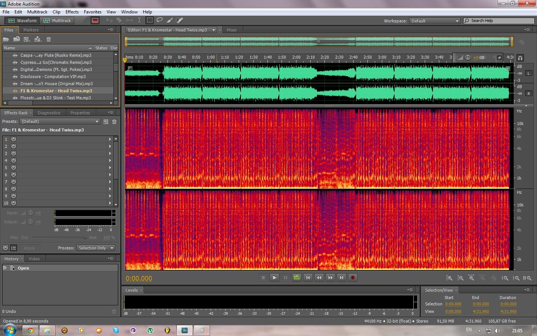Zoom in amplitude icon

[x=449, y=278]
